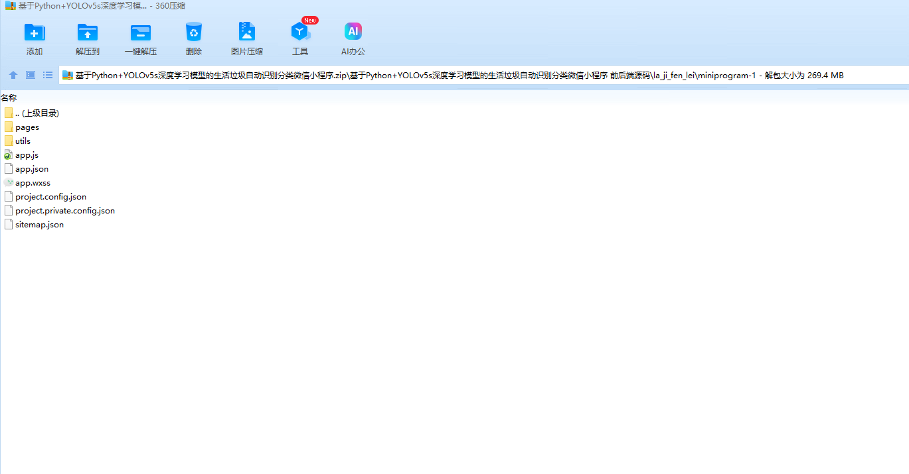Click the archive path address field
The width and height of the screenshot is (909, 474).
click(484, 76)
